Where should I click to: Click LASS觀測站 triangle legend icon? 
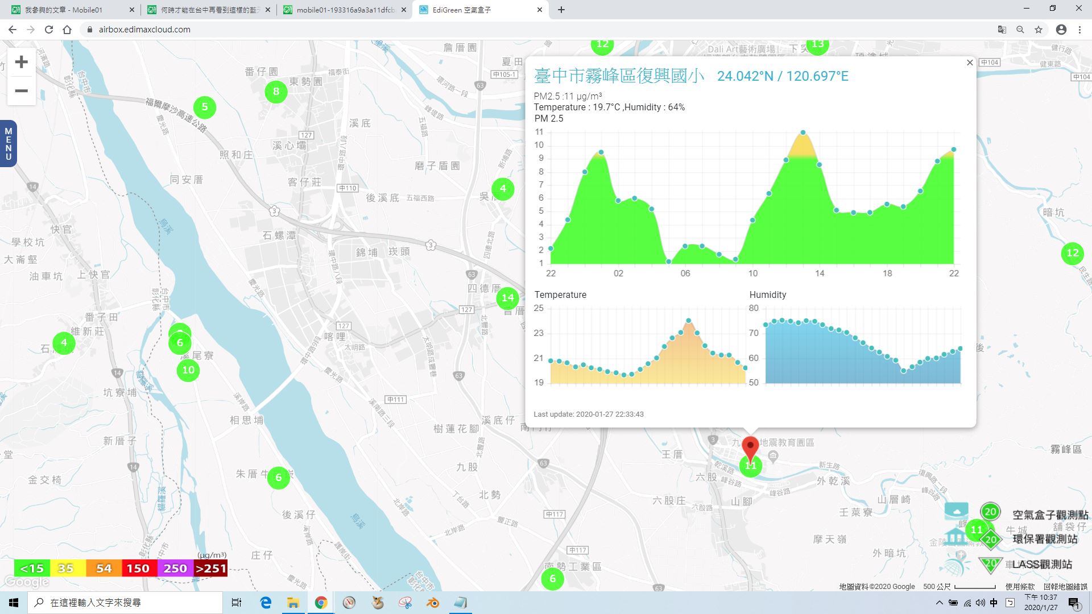pos(991,564)
